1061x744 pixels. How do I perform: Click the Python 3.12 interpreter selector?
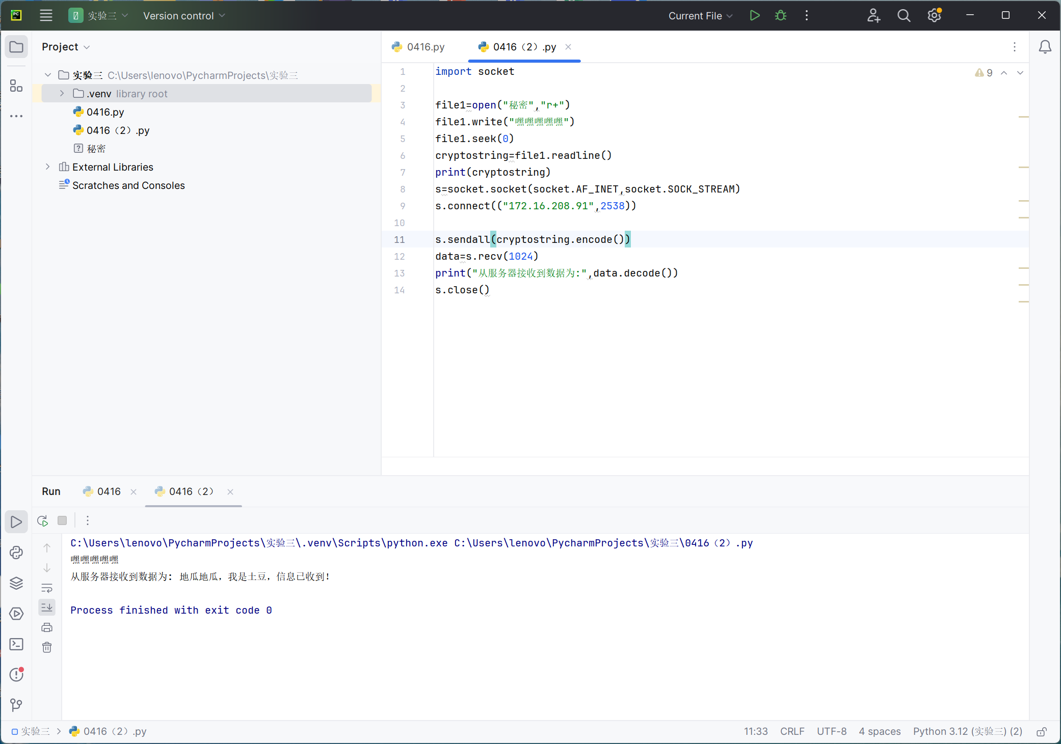967,732
